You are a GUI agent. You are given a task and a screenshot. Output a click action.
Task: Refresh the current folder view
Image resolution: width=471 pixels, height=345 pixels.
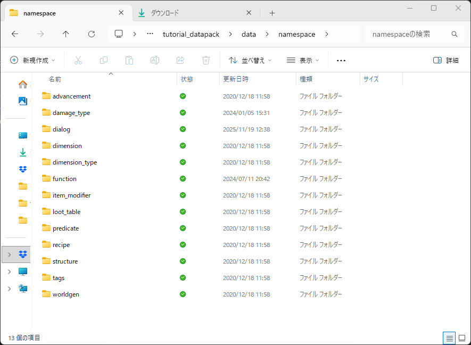coord(91,34)
